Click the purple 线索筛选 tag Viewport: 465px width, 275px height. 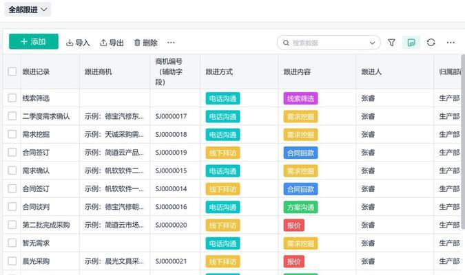(x=300, y=98)
